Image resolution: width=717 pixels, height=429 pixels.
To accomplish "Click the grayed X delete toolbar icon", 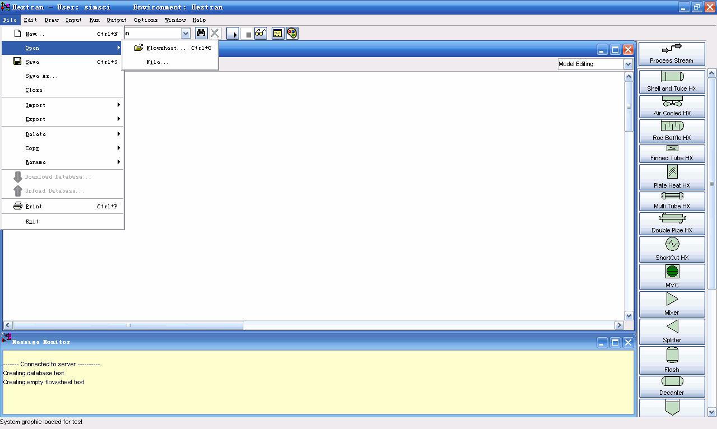I will (215, 34).
